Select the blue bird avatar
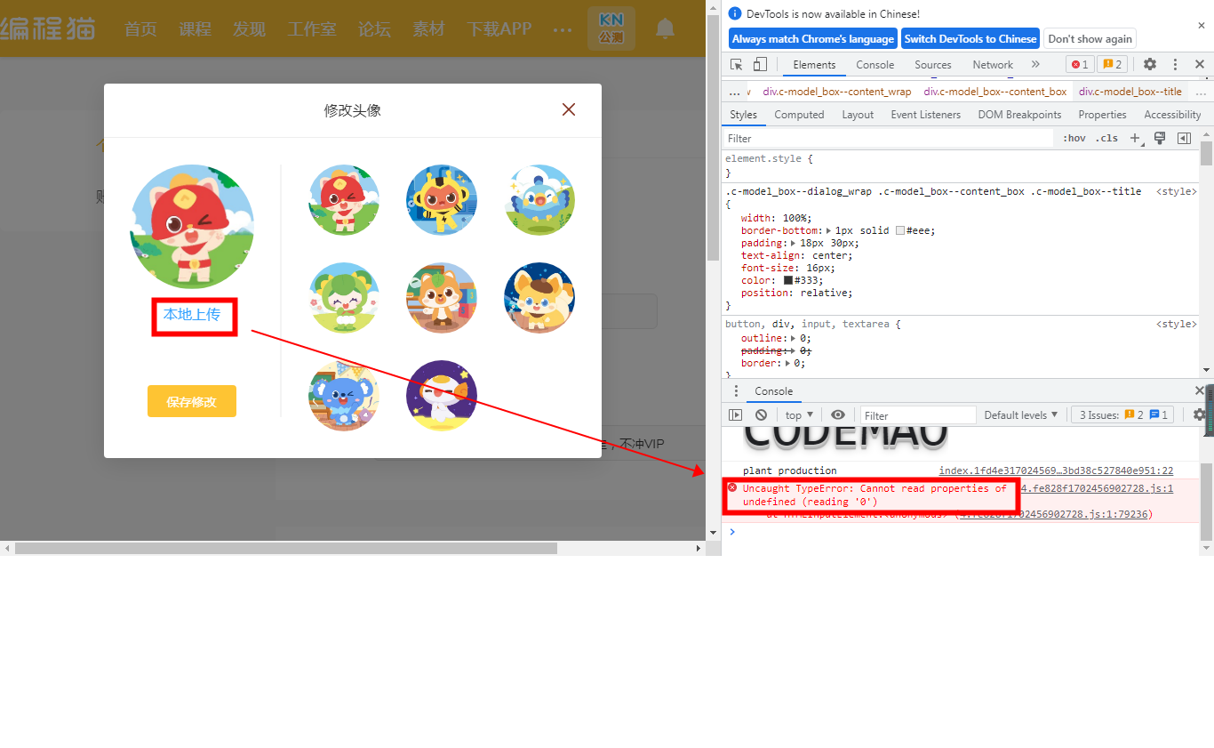 coord(539,200)
